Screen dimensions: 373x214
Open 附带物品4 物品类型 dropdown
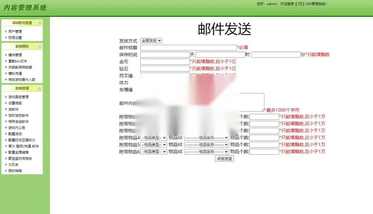[x=154, y=138]
